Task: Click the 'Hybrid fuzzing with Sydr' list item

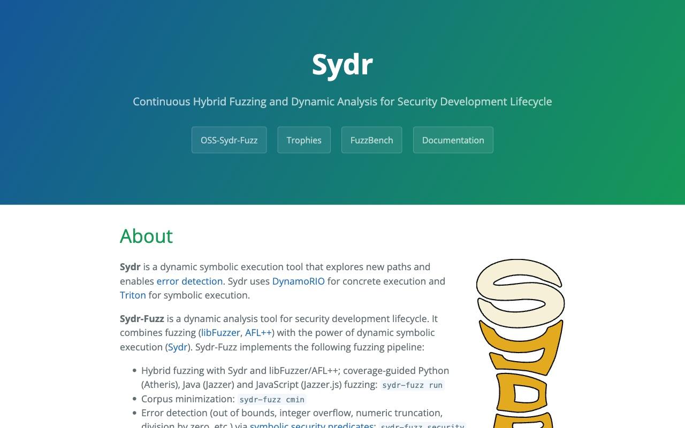Action: (x=295, y=377)
